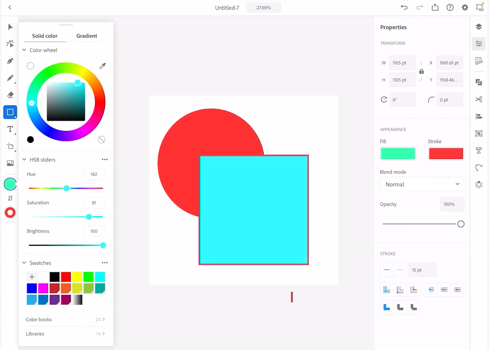Select the round cap stroke option
Screen dimensions: 490x350
[x=444, y=290]
